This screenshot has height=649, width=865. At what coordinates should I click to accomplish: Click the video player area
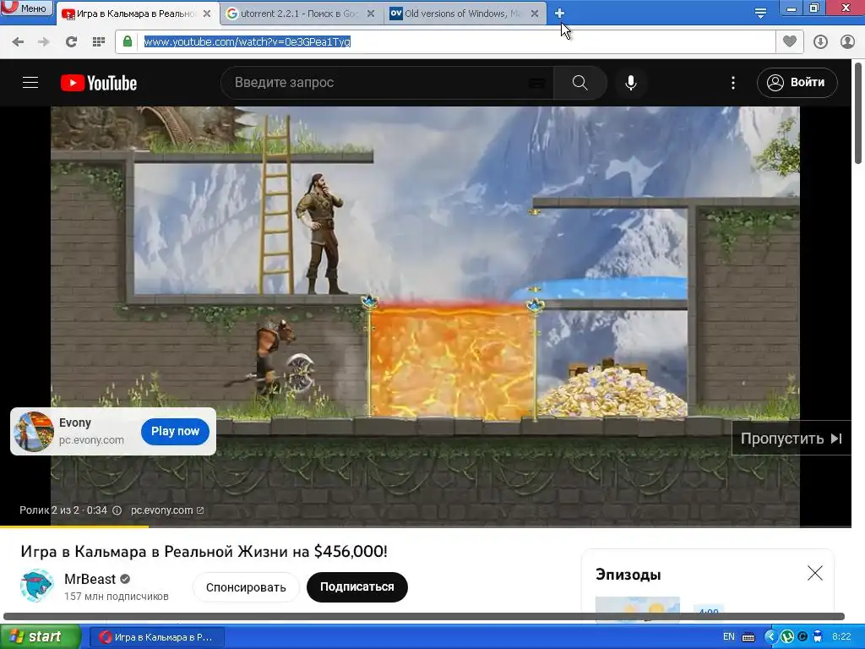425,316
